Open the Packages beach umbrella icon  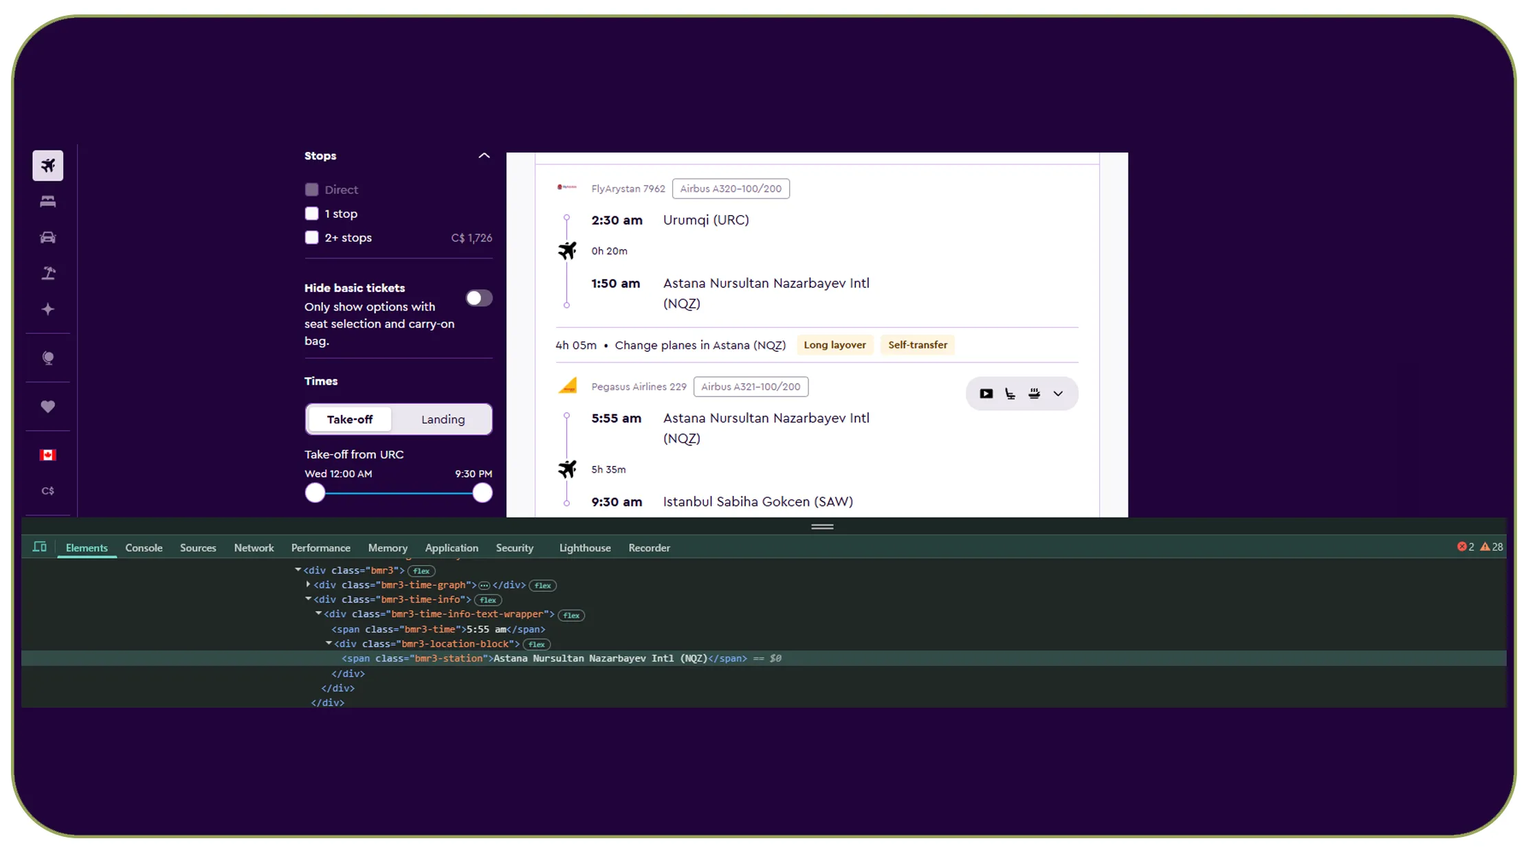coord(47,273)
